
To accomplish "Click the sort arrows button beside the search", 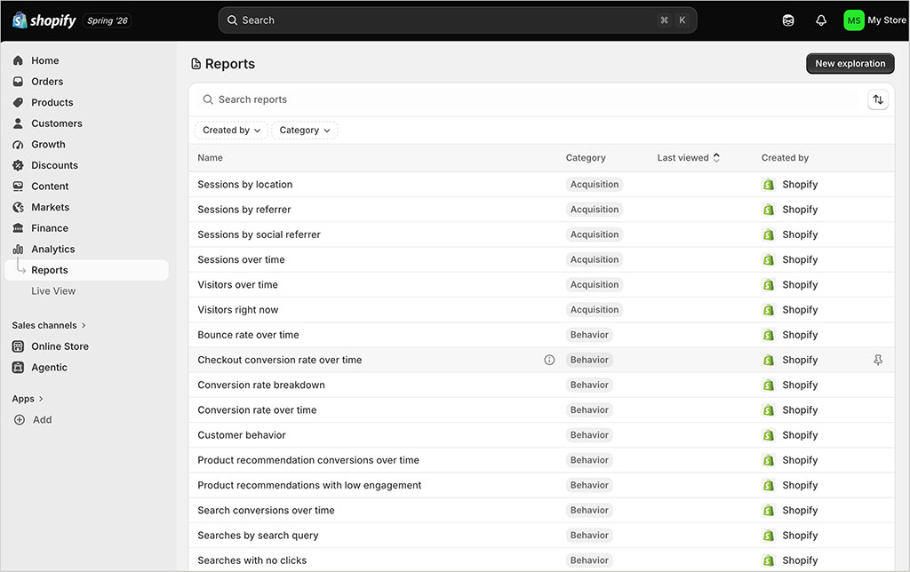I will tap(877, 99).
